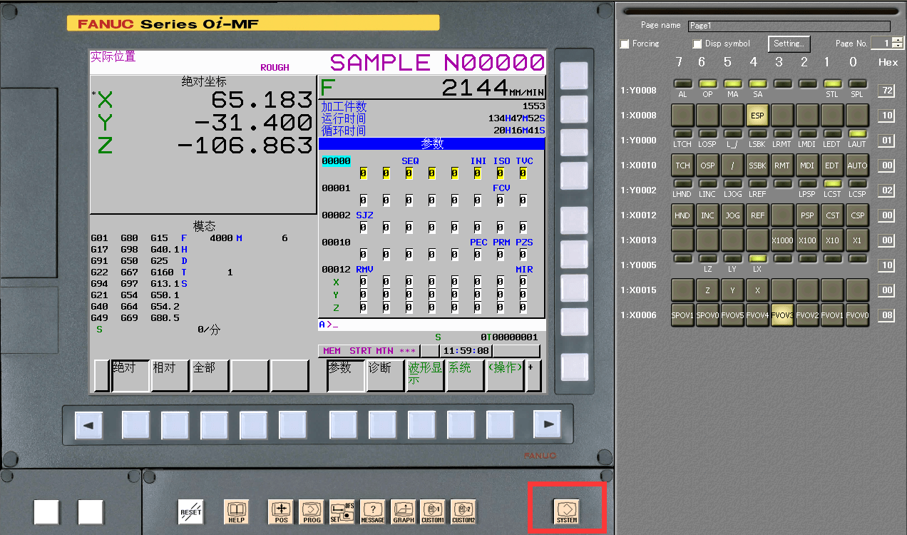Click the soft key right arrow

(x=548, y=425)
